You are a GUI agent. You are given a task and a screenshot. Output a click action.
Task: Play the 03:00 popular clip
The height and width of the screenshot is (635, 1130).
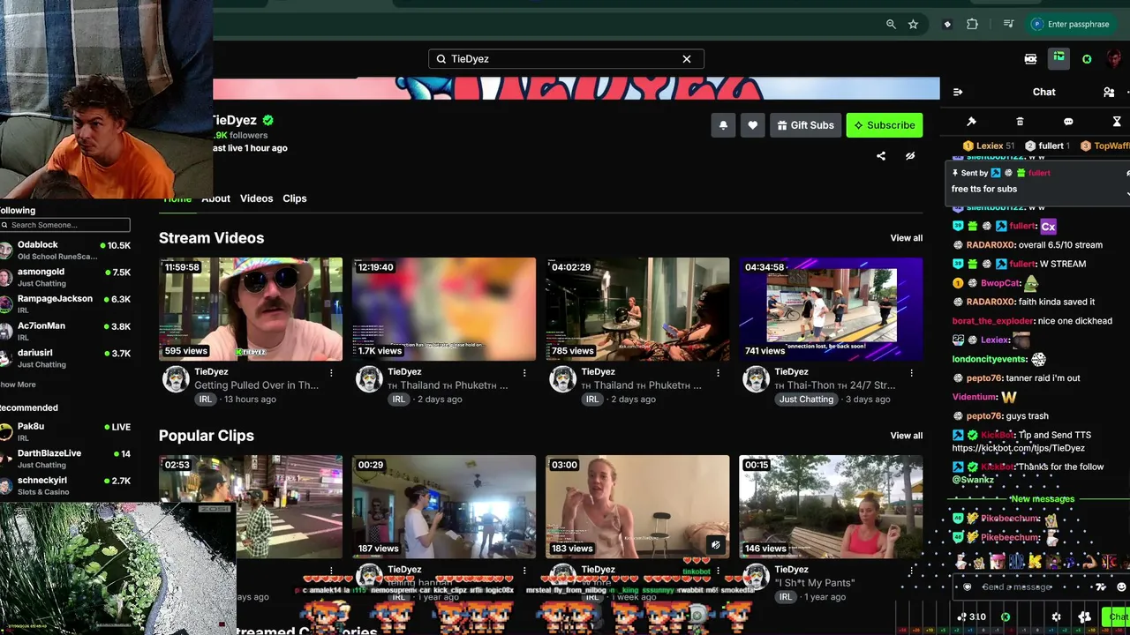click(x=637, y=506)
